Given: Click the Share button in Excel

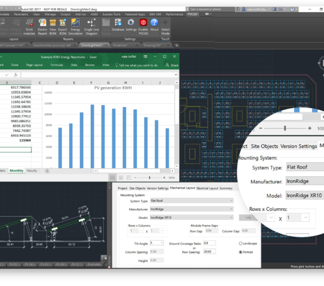Looking at the screenshot, I should tap(172, 64).
